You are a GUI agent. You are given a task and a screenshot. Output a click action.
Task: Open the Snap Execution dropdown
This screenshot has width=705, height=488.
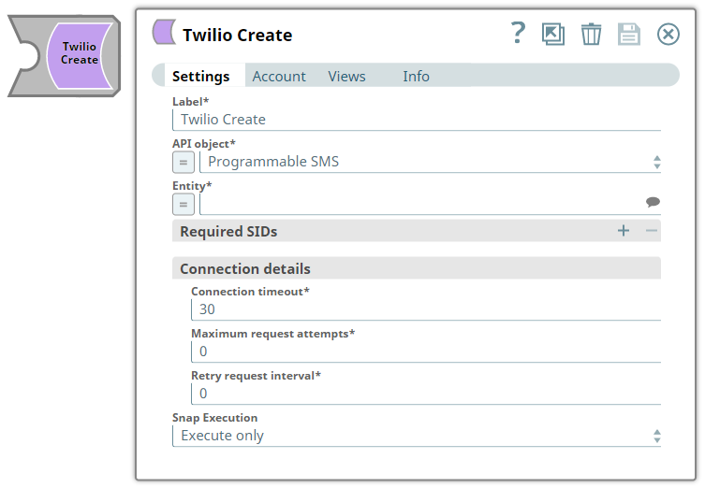tap(417, 436)
